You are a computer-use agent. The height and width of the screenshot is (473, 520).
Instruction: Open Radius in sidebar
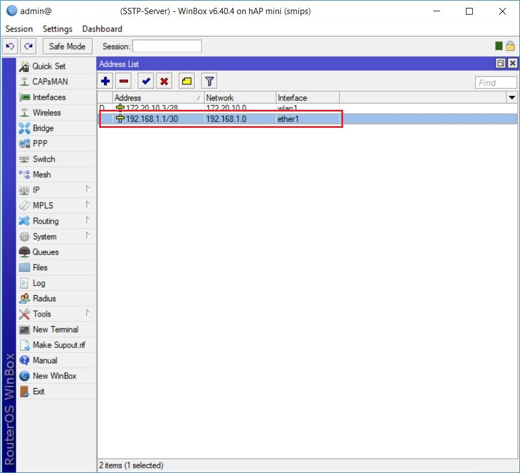tap(56, 298)
